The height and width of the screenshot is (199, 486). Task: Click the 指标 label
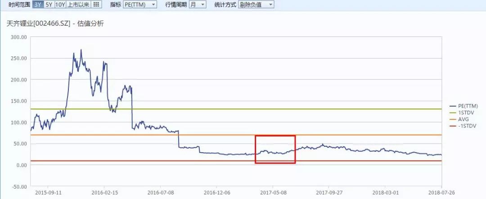click(116, 5)
